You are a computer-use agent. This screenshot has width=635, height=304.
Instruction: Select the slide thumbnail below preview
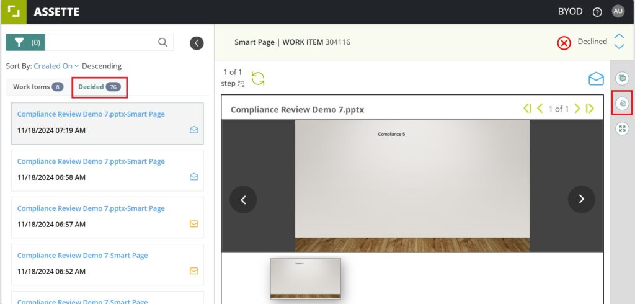click(x=306, y=279)
